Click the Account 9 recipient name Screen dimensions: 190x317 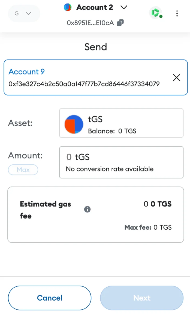tap(26, 72)
